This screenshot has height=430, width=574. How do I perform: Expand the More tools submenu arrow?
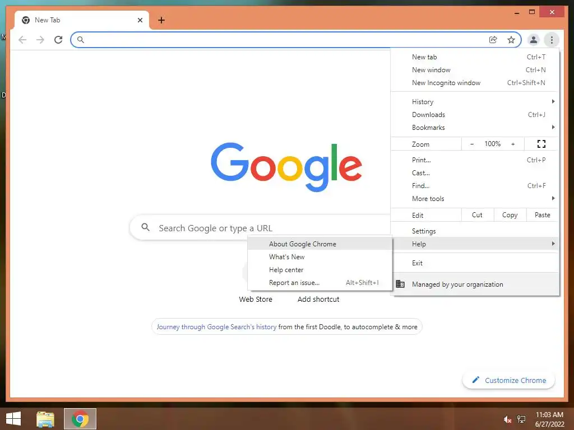click(x=553, y=198)
